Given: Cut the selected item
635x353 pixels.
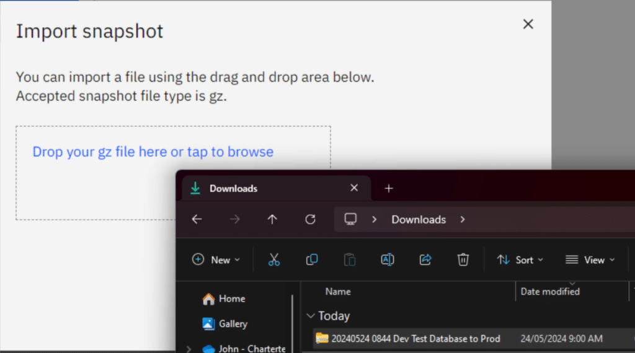Looking at the screenshot, I should pos(273,259).
